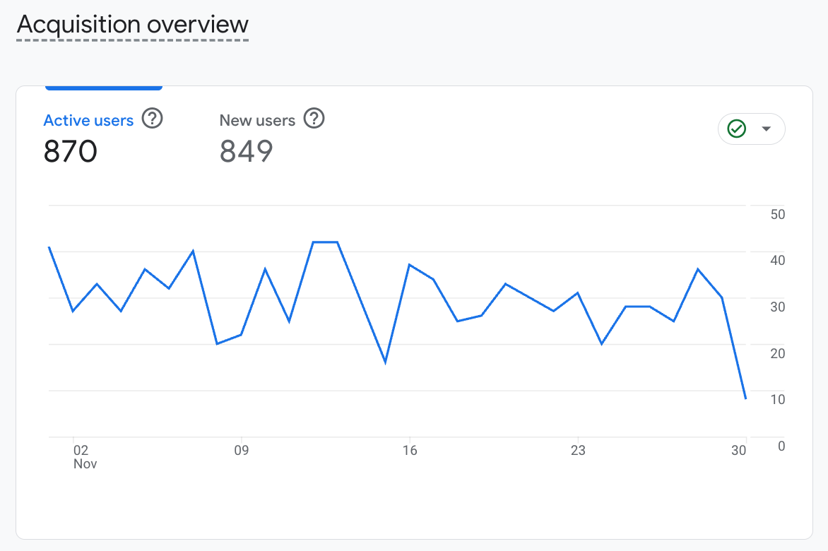
Task: Click the help icon beside Active users
Action: point(153,119)
